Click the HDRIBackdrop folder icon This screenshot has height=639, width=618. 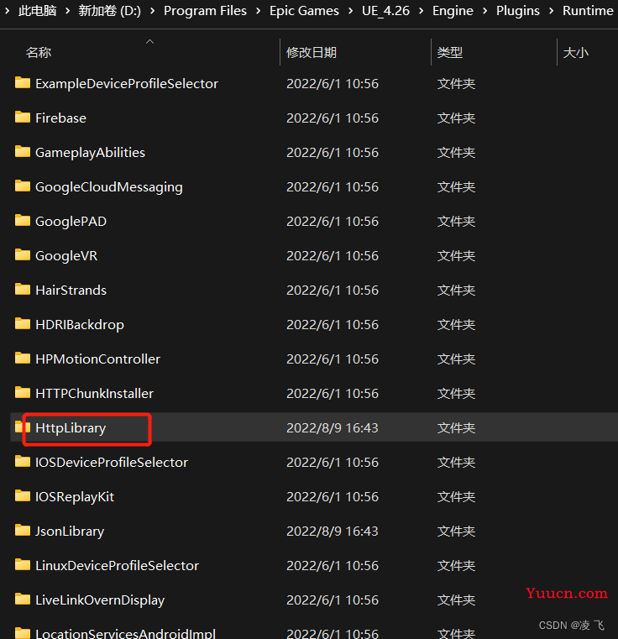click(23, 324)
